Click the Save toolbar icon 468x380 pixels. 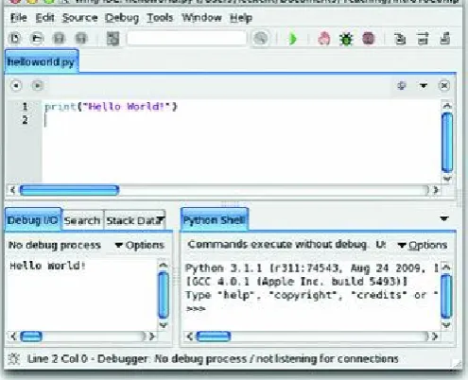pos(59,39)
